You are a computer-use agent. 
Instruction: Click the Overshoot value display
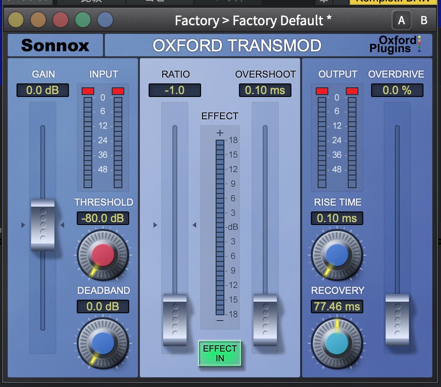click(265, 91)
